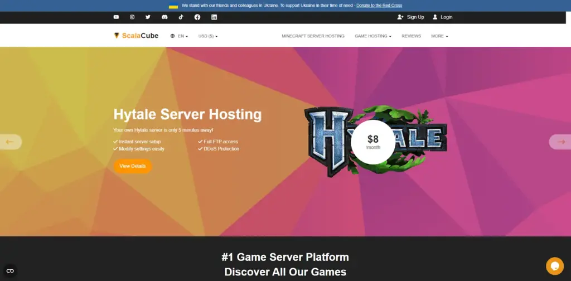The width and height of the screenshot is (571, 281).
Task: Visit the LinkedIn icon
Action: [x=214, y=17]
